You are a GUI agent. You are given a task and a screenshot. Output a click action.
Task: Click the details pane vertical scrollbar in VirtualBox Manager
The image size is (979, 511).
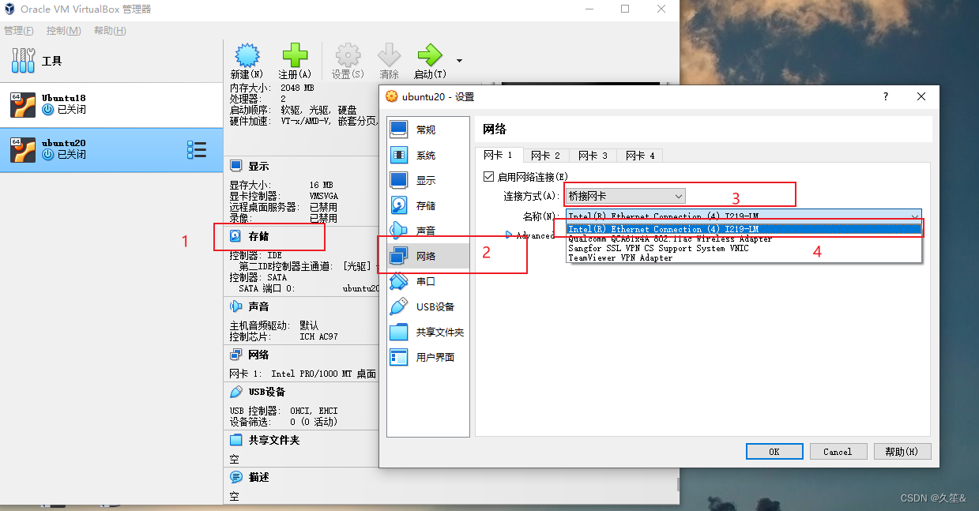[676, 484]
